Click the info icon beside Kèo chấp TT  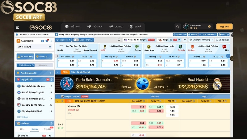[x=144, y=101]
